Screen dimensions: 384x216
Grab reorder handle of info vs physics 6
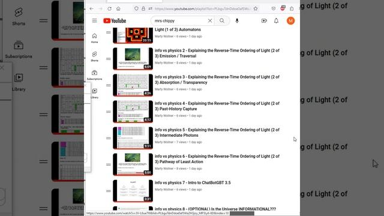point(109,164)
